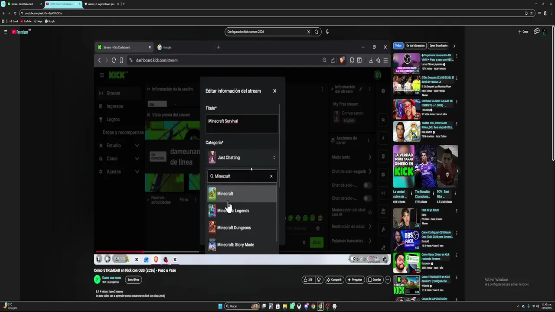The width and height of the screenshot is (555, 312).
Task: Open the Google bookmark
Action: point(49,21)
